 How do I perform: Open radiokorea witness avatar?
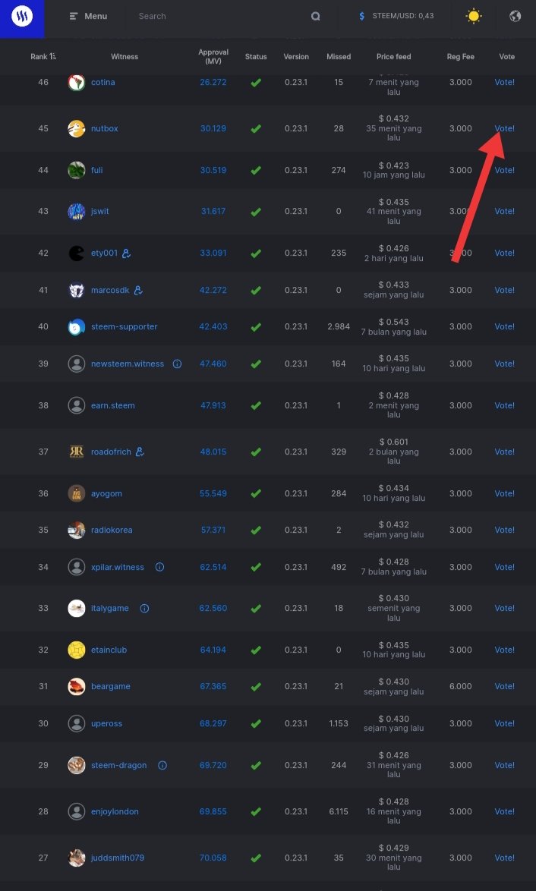76,530
